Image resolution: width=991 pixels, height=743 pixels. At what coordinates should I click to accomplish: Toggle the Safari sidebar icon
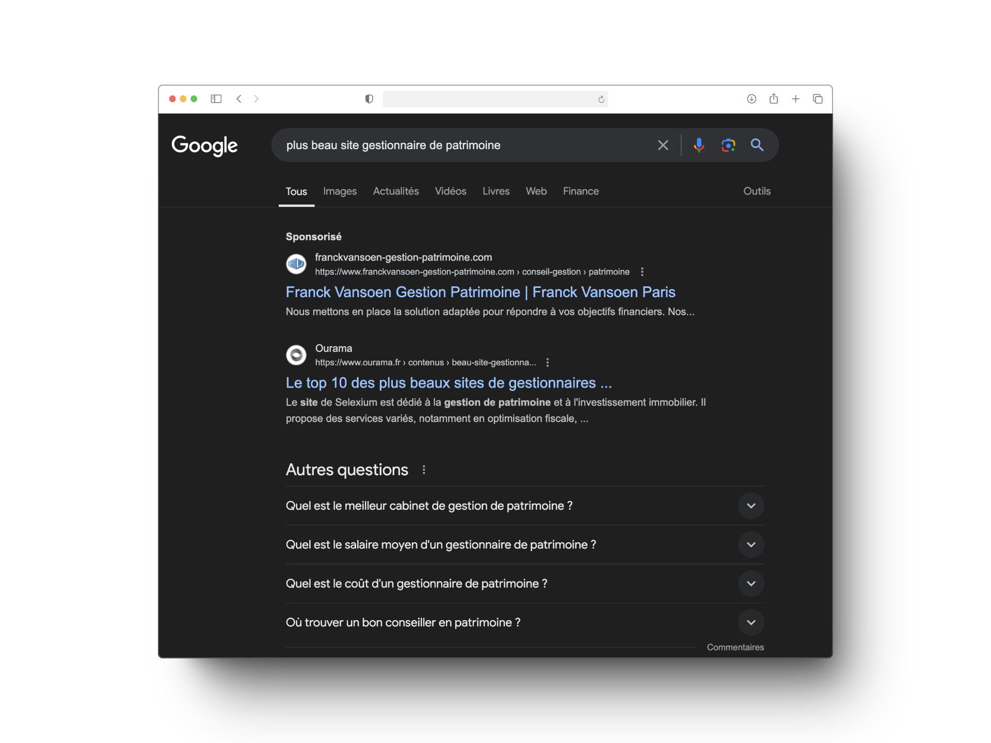(216, 99)
